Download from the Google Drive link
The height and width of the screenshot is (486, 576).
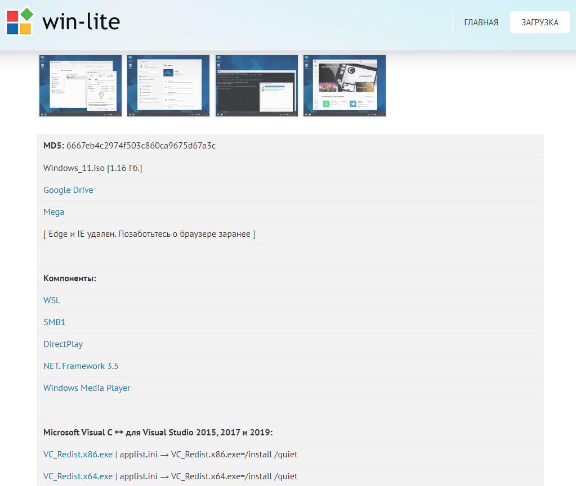click(x=68, y=190)
